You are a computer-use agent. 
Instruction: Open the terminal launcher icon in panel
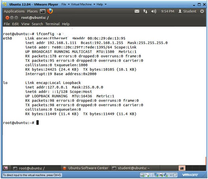coord(43,11)
